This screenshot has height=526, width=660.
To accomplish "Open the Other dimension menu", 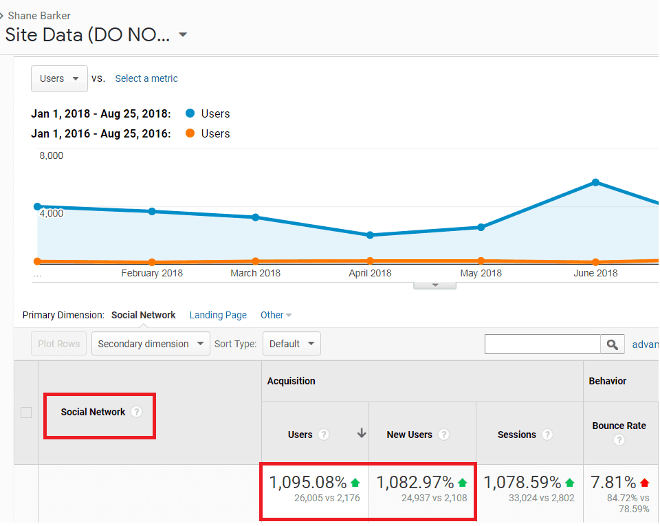I will click(276, 315).
